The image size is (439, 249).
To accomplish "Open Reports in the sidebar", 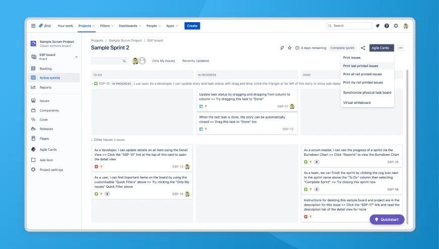I will pos(45,87).
